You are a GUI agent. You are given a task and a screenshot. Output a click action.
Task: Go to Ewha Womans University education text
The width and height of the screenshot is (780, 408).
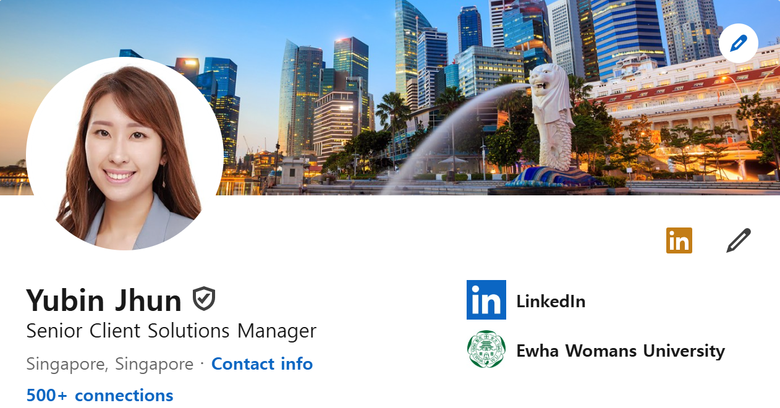[621, 351]
